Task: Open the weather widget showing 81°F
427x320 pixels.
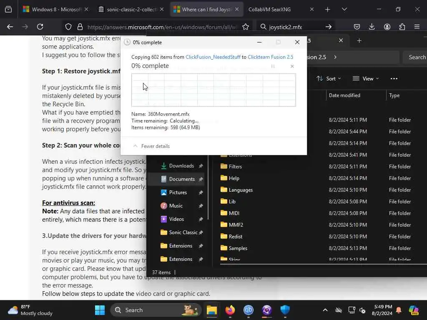Action: [30, 310]
